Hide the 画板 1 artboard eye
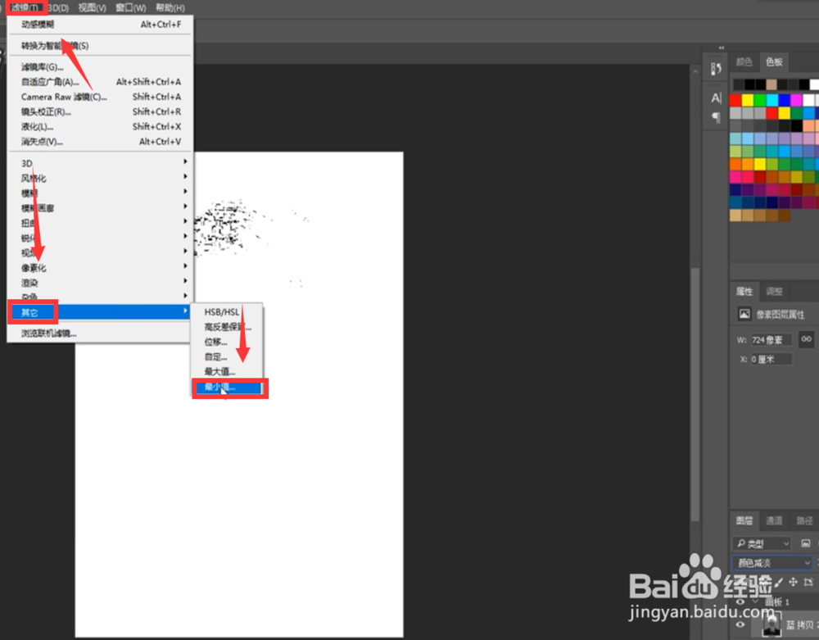This screenshot has height=640, width=819. tap(740, 601)
